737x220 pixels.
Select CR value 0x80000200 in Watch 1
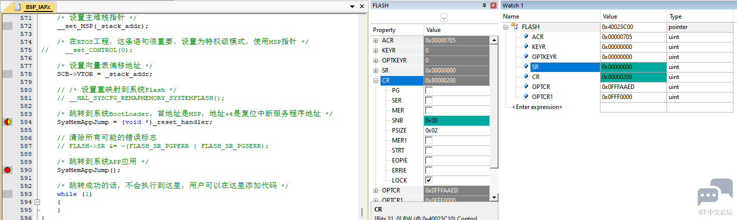(x=633, y=77)
